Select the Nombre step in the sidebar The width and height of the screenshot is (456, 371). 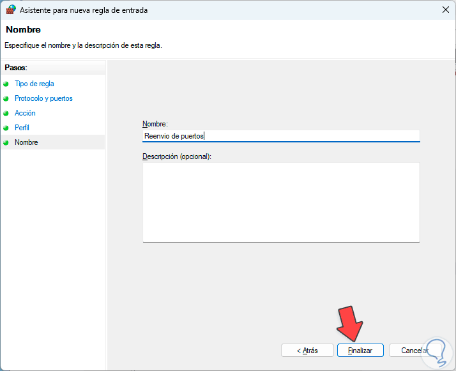(x=26, y=142)
